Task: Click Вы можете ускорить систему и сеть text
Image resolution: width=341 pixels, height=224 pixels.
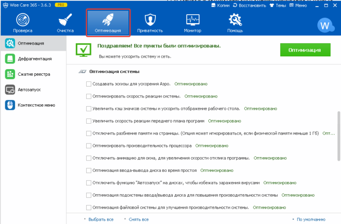Action: tap(135, 56)
